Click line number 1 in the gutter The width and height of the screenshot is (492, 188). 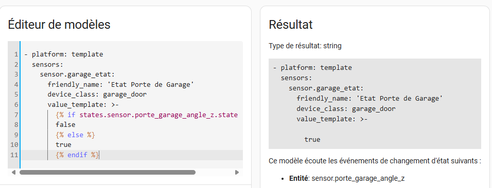(x=15, y=54)
